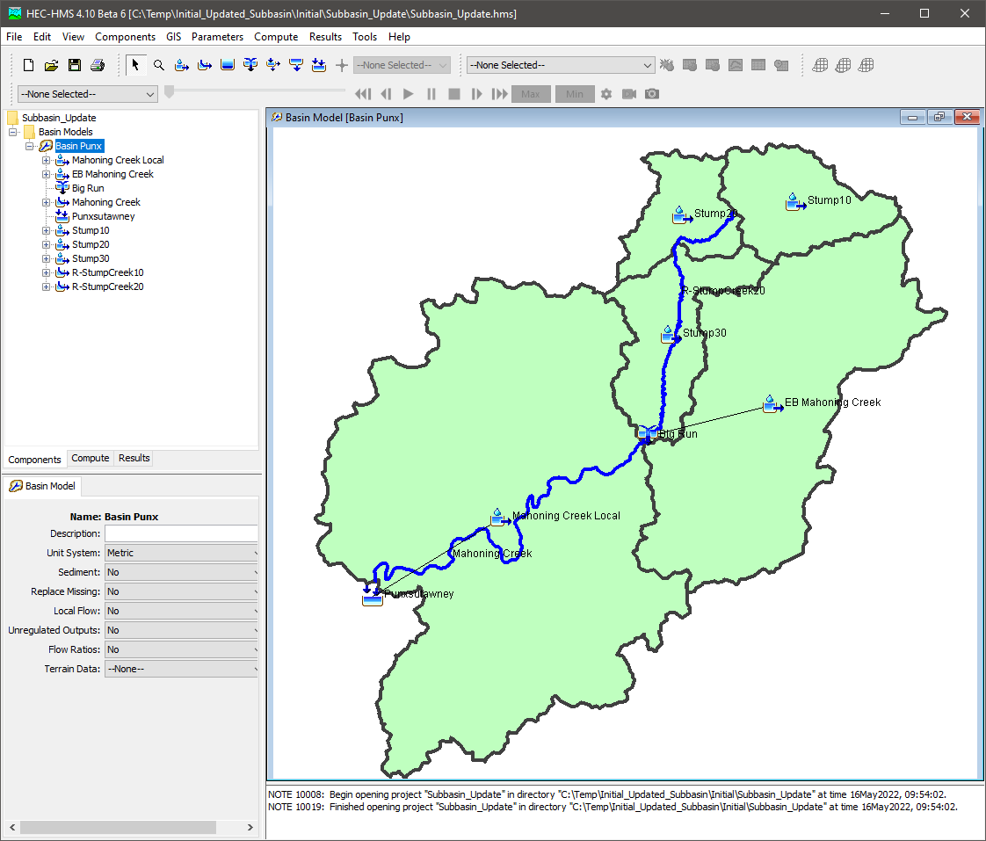
Task: Open the Parameters menu
Action: coord(217,37)
